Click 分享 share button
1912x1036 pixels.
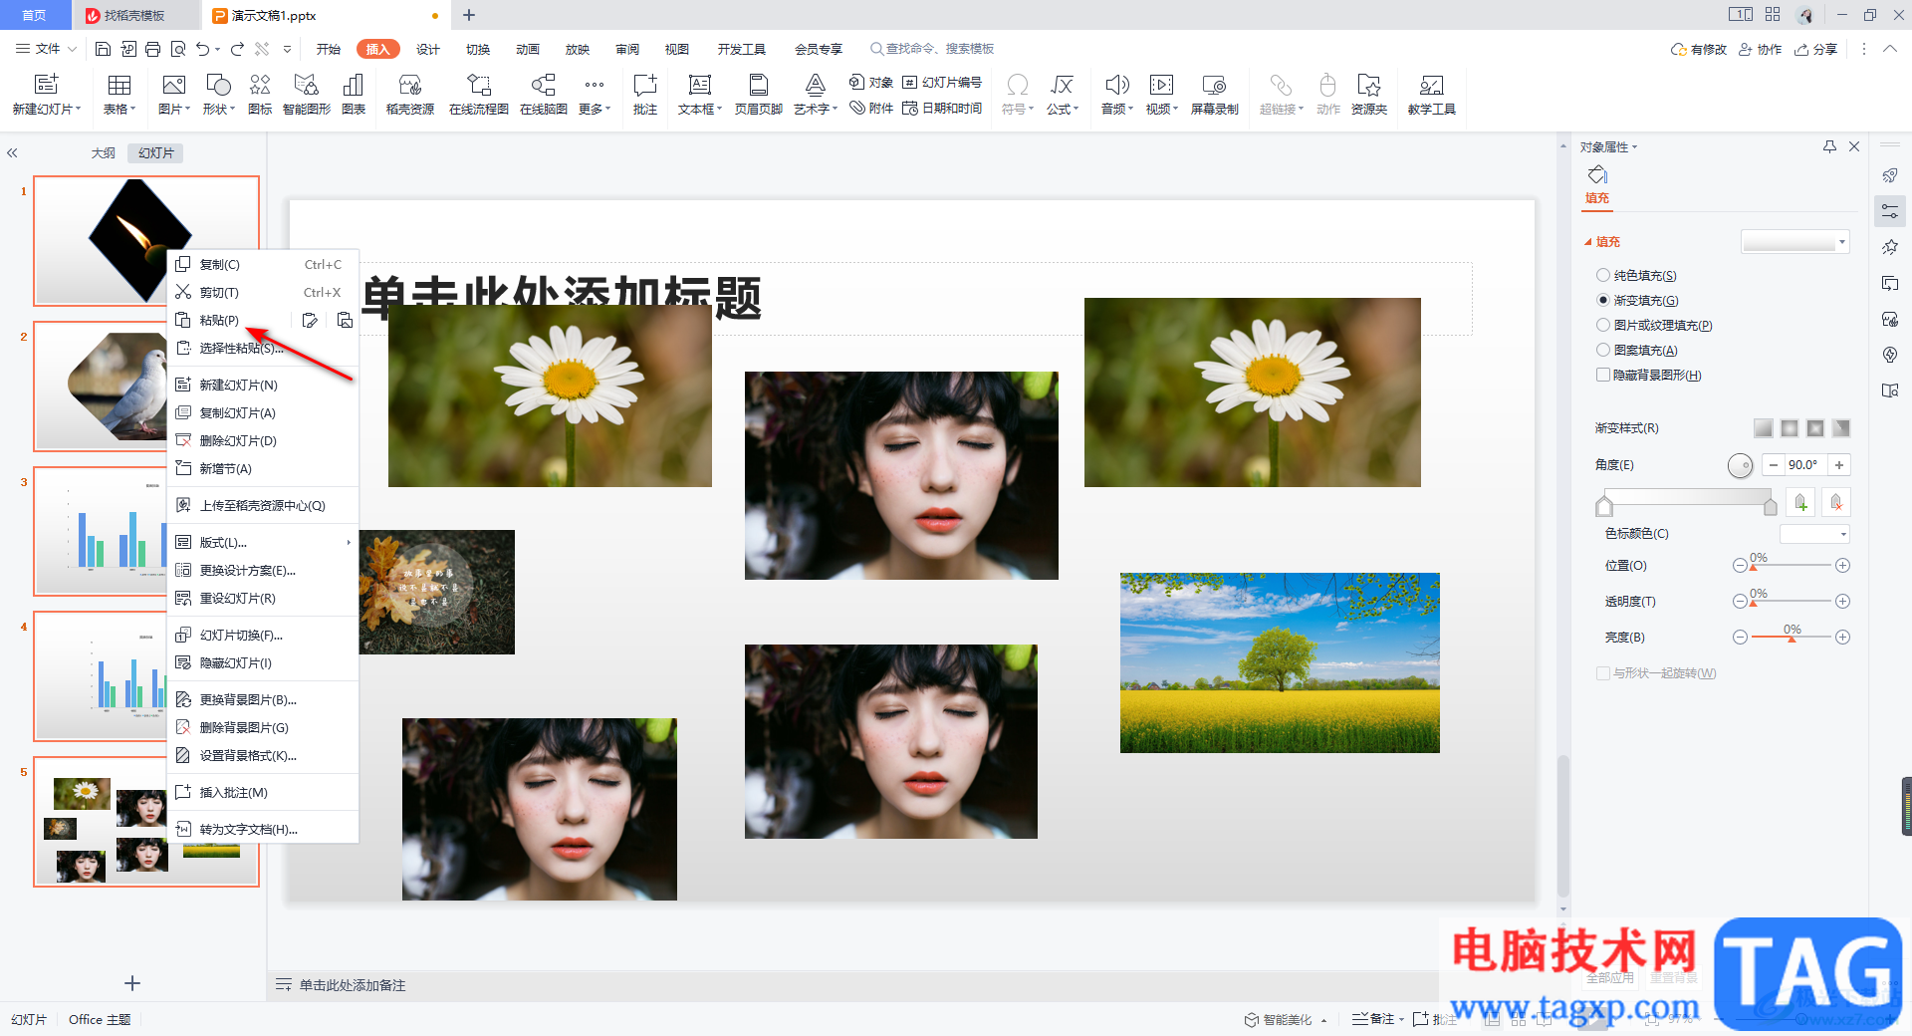[x=1816, y=49]
